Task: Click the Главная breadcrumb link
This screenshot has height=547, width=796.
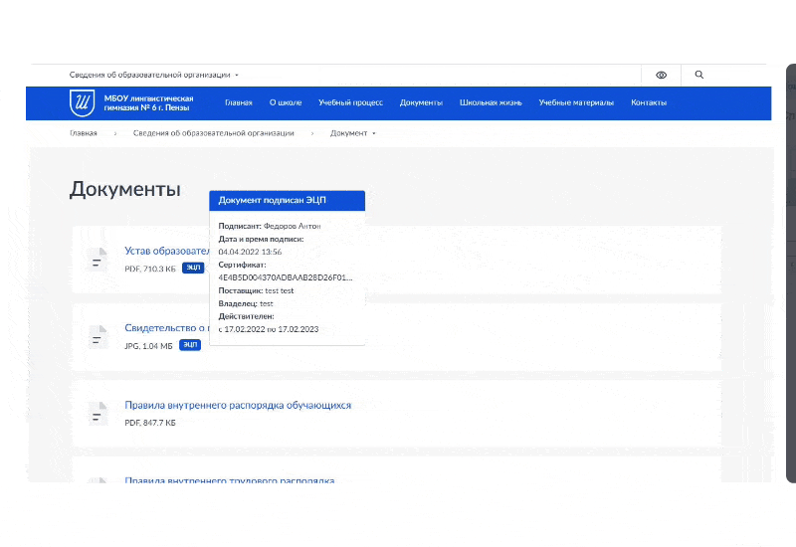Action: [x=84, y=133]
